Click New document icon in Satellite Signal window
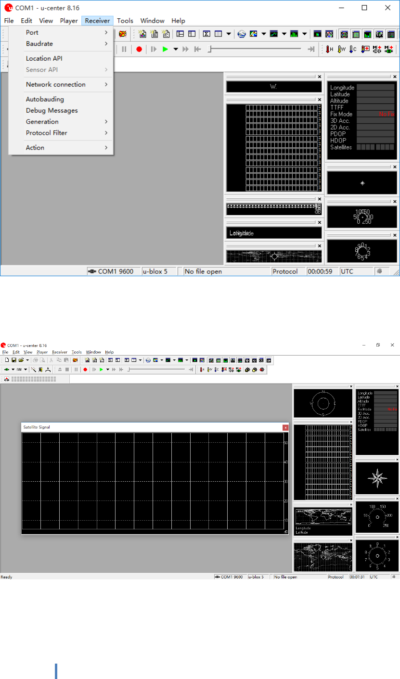The width and height of the screenshot is (400, 679). click(x=7, y=360)
